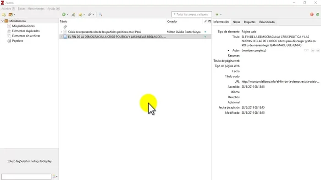Image resolution: width=321 pixels, height=180 pixels.
Task: Click the standalone attachment paperclip row icon
Action: click(x=65, y=26)
